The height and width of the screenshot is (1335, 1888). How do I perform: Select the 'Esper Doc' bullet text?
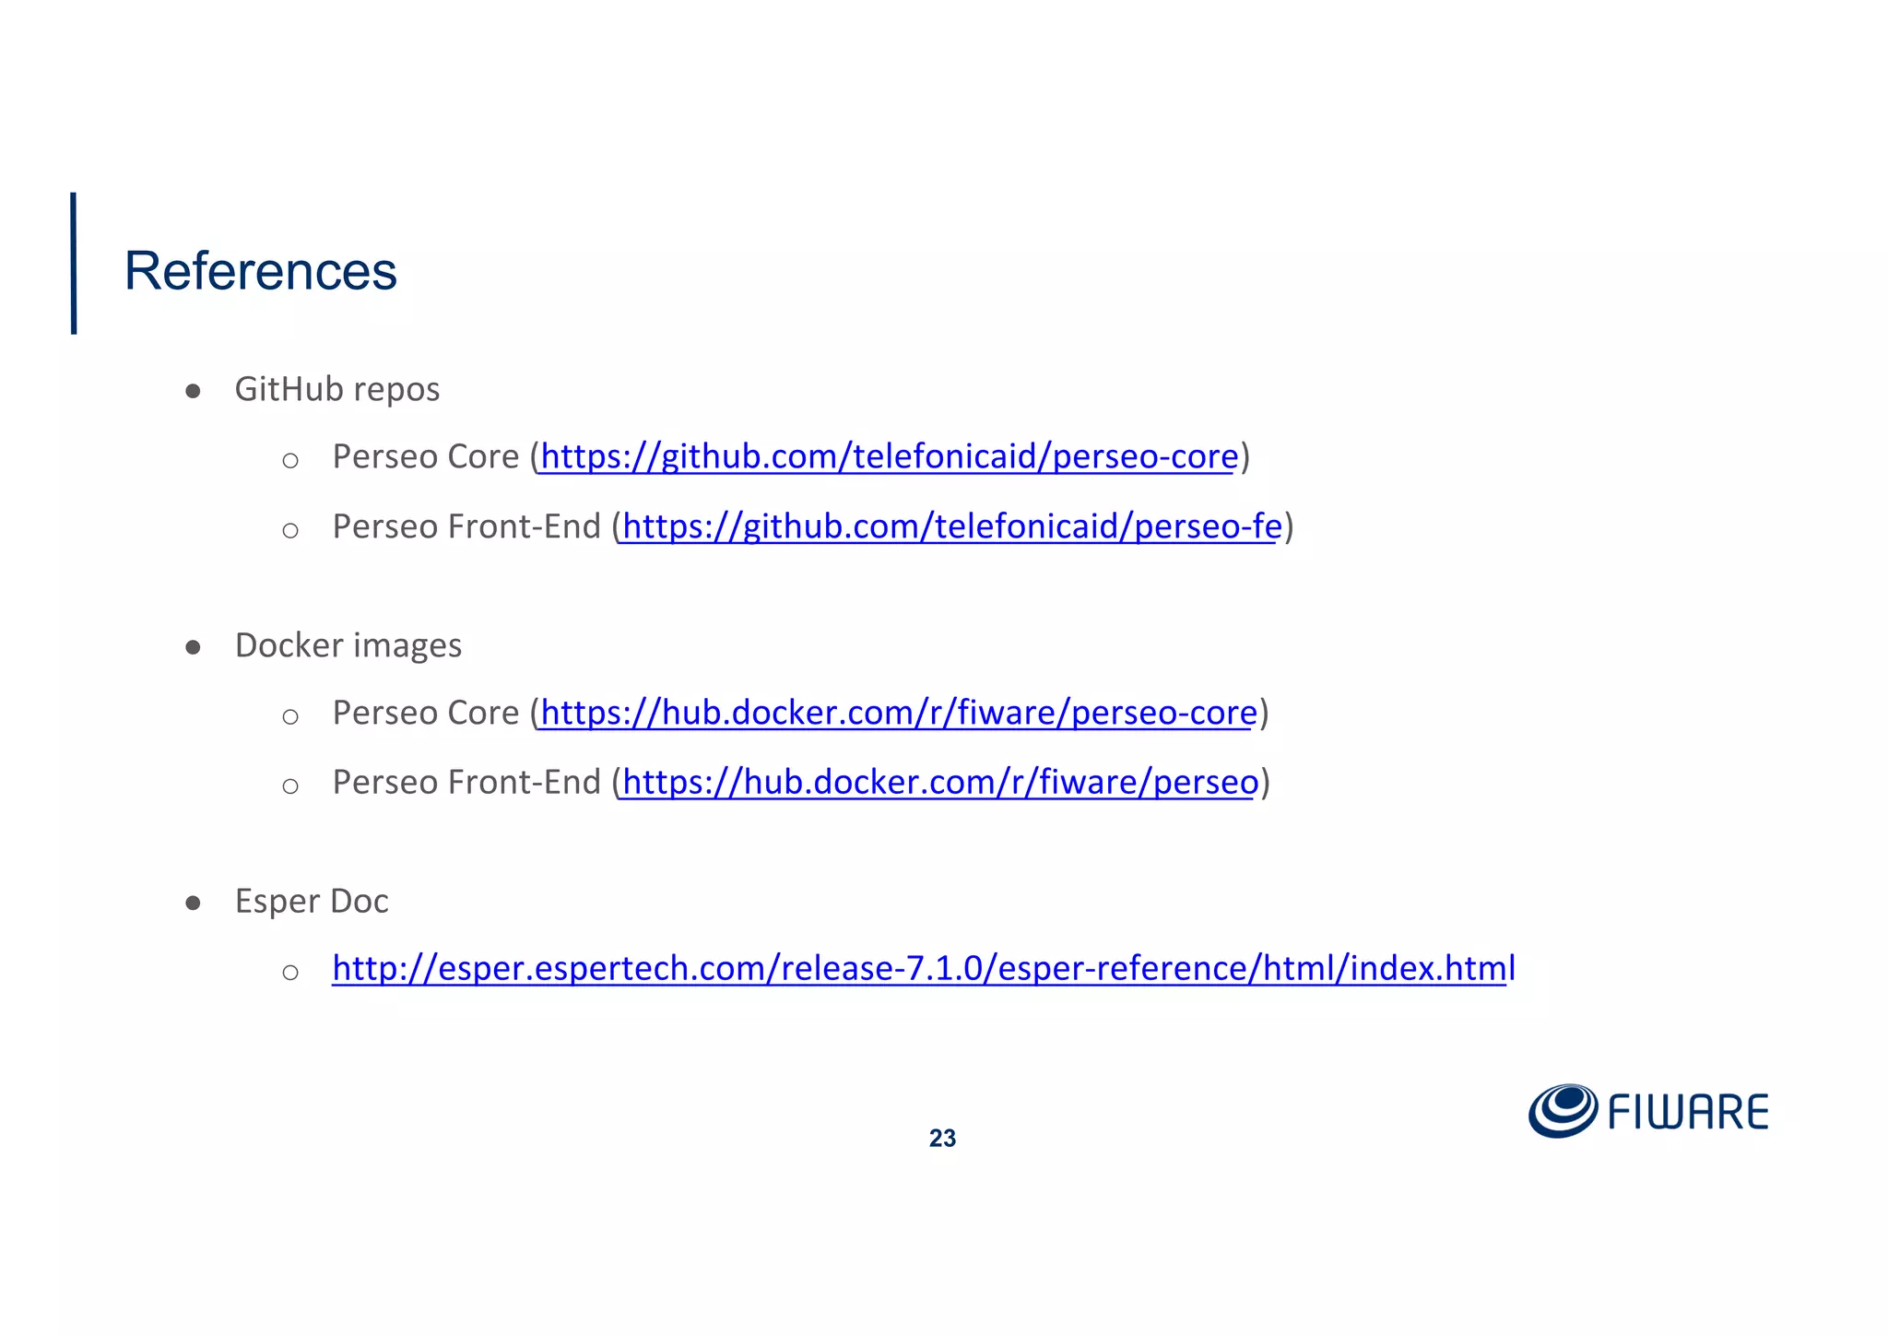tap(312, 902)
